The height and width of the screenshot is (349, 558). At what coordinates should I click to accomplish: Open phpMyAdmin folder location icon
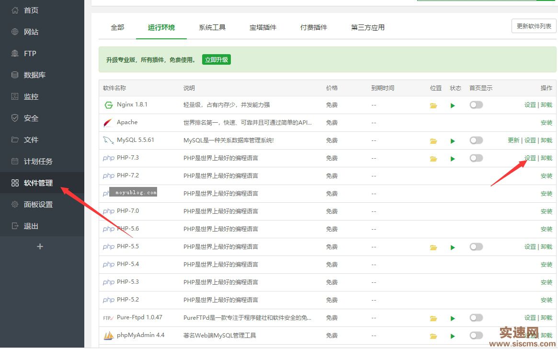tap(433, 336)
